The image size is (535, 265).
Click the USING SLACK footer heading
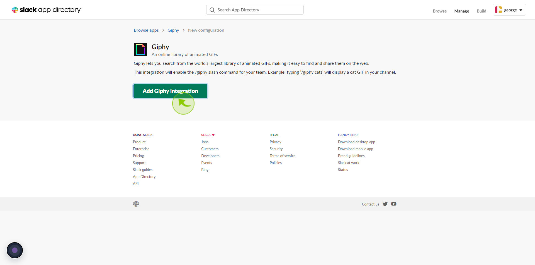click(143, 135)
